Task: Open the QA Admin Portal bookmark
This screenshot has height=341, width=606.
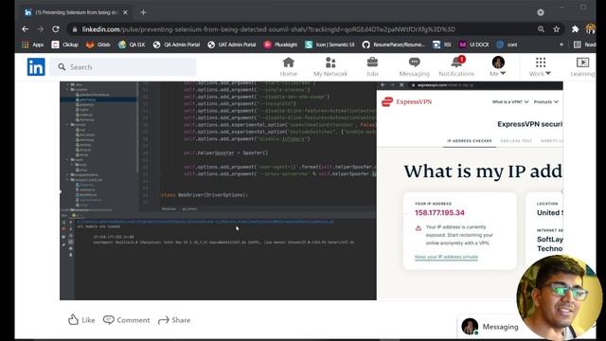Action: click(x=176, y=45)
